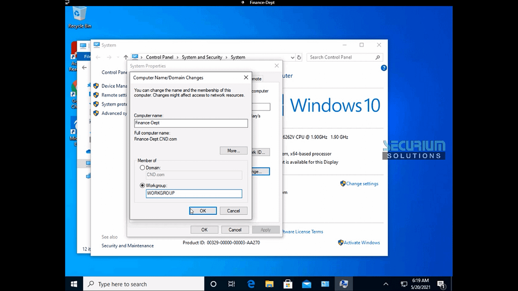The width and height of the screenshot is (518, 291).
Task: Click the taskbar search box
Action: (x=144, y=284)
